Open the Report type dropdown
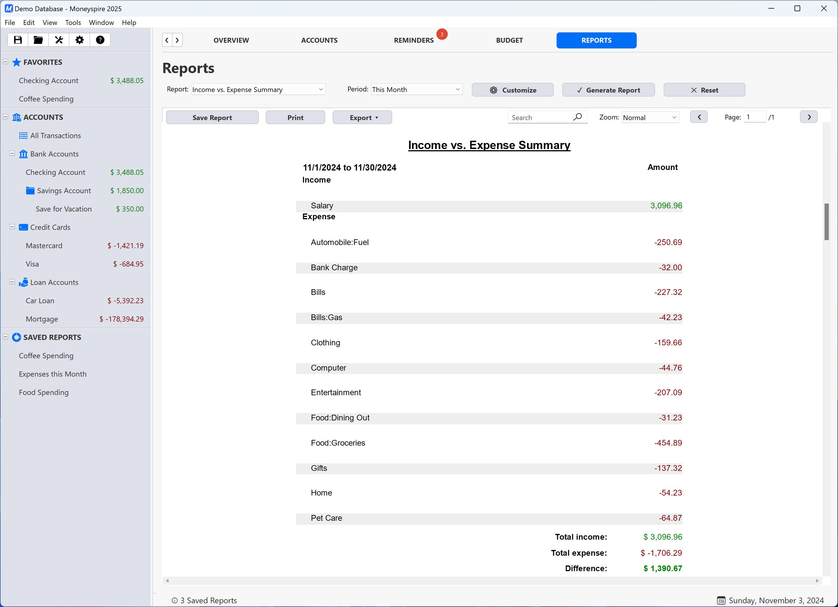The height and width of the screenshot is (607, 838). pos(258,89)
